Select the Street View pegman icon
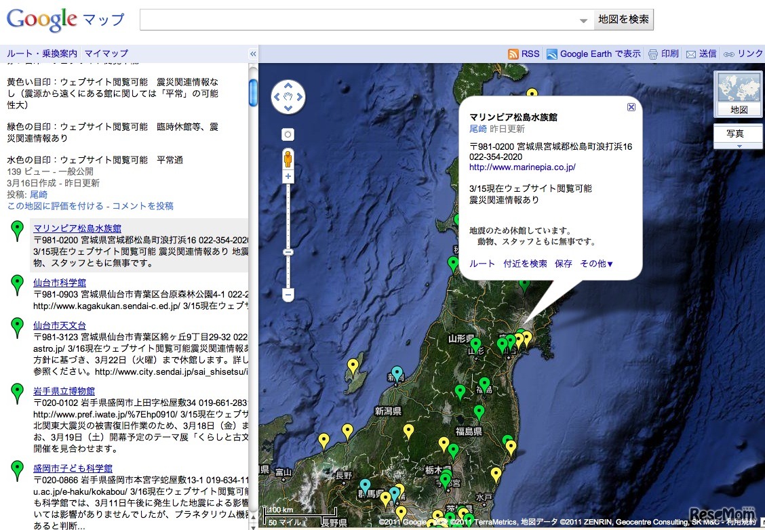The height and width of the screenshot is (530, 765). point(288,159)
